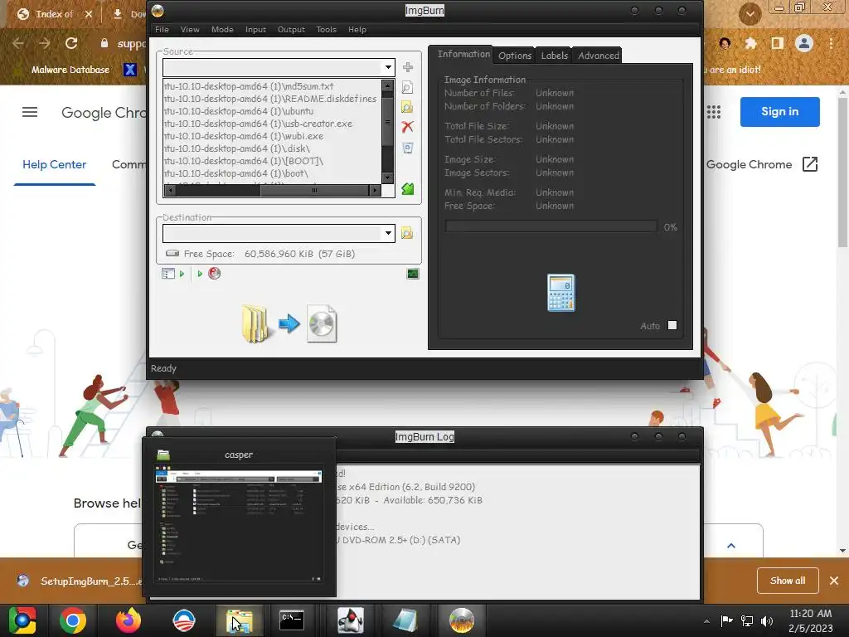Viewport: 849px width, 637px height.
Task: Open the Google help hamburger menu
Action: click(30, 112)
